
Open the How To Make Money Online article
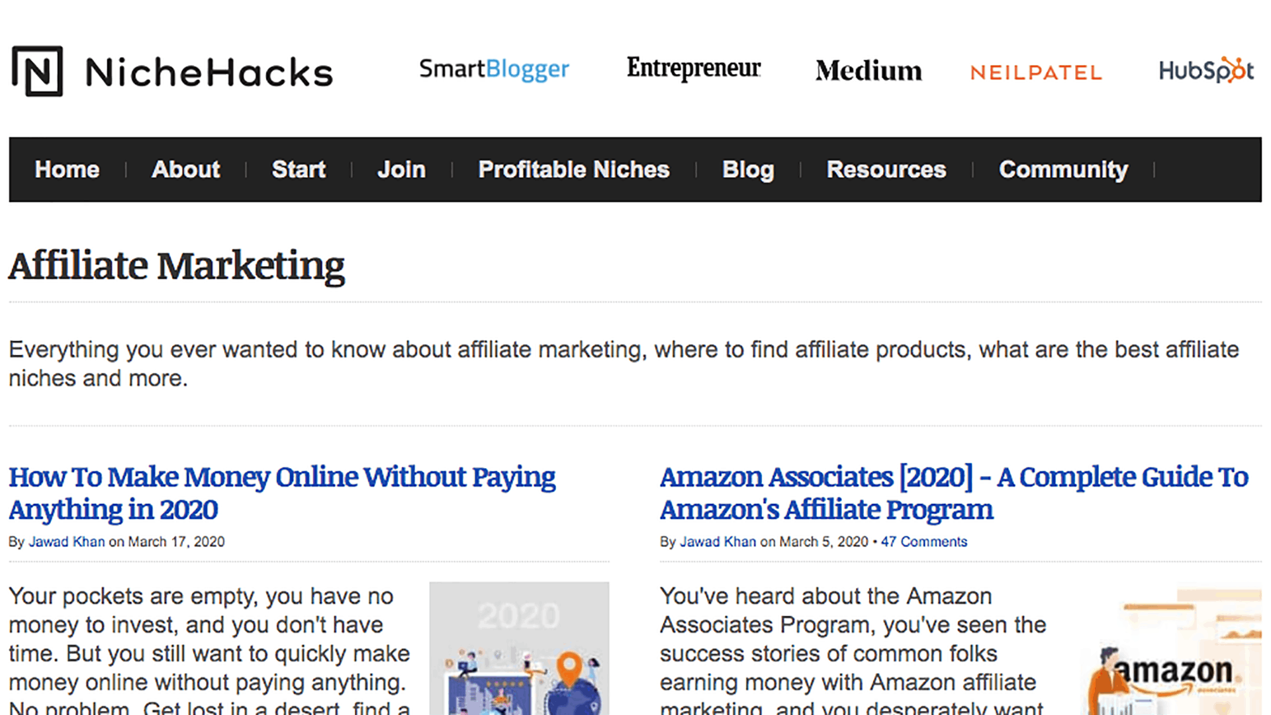tap(282, 493)
